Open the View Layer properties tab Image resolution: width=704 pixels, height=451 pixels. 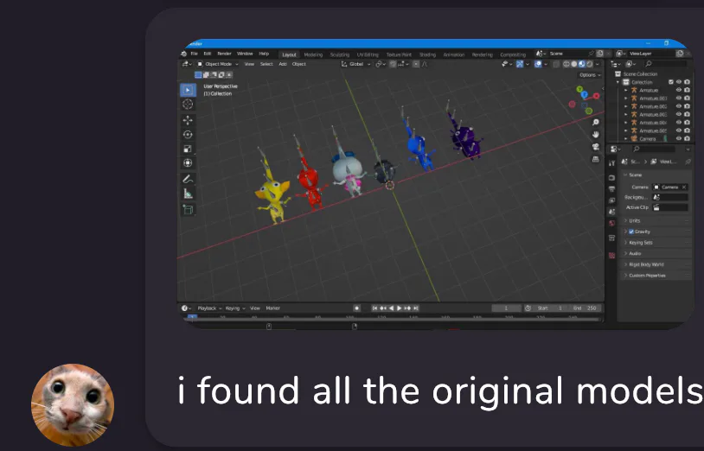tap(611, 200)
